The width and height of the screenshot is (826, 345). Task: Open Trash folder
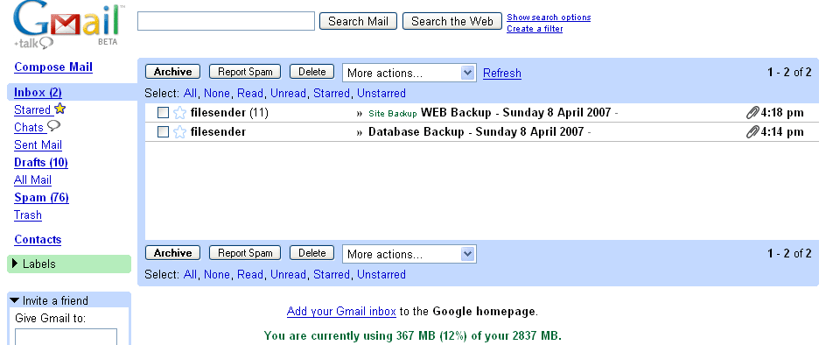click(28, 215)
